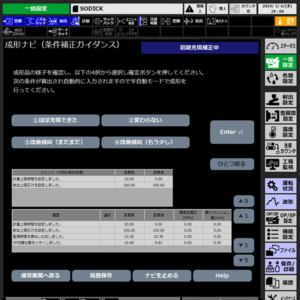Open 色替設定 color change settings
The width and height of the screenshot is (300, 300).
click(x=280, y=78)
